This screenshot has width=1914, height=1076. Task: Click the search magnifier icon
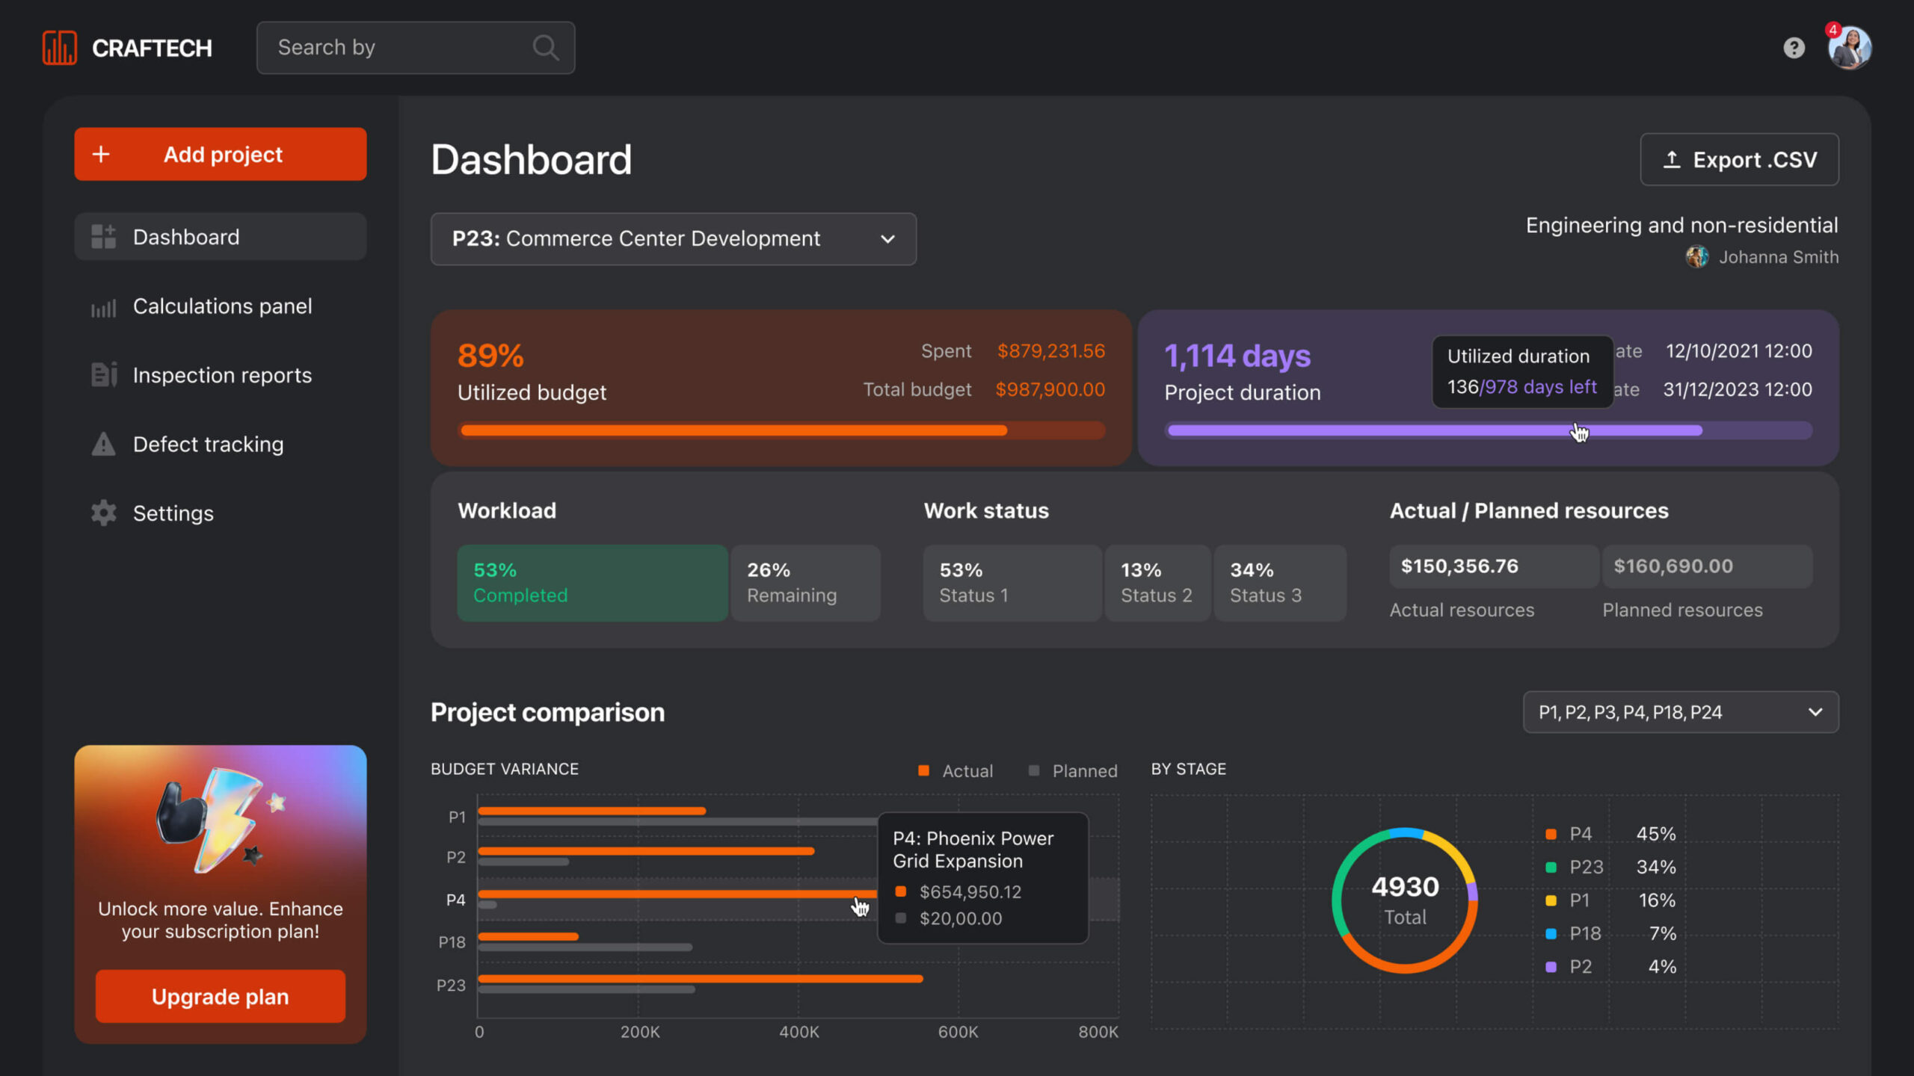pos(546,48)
